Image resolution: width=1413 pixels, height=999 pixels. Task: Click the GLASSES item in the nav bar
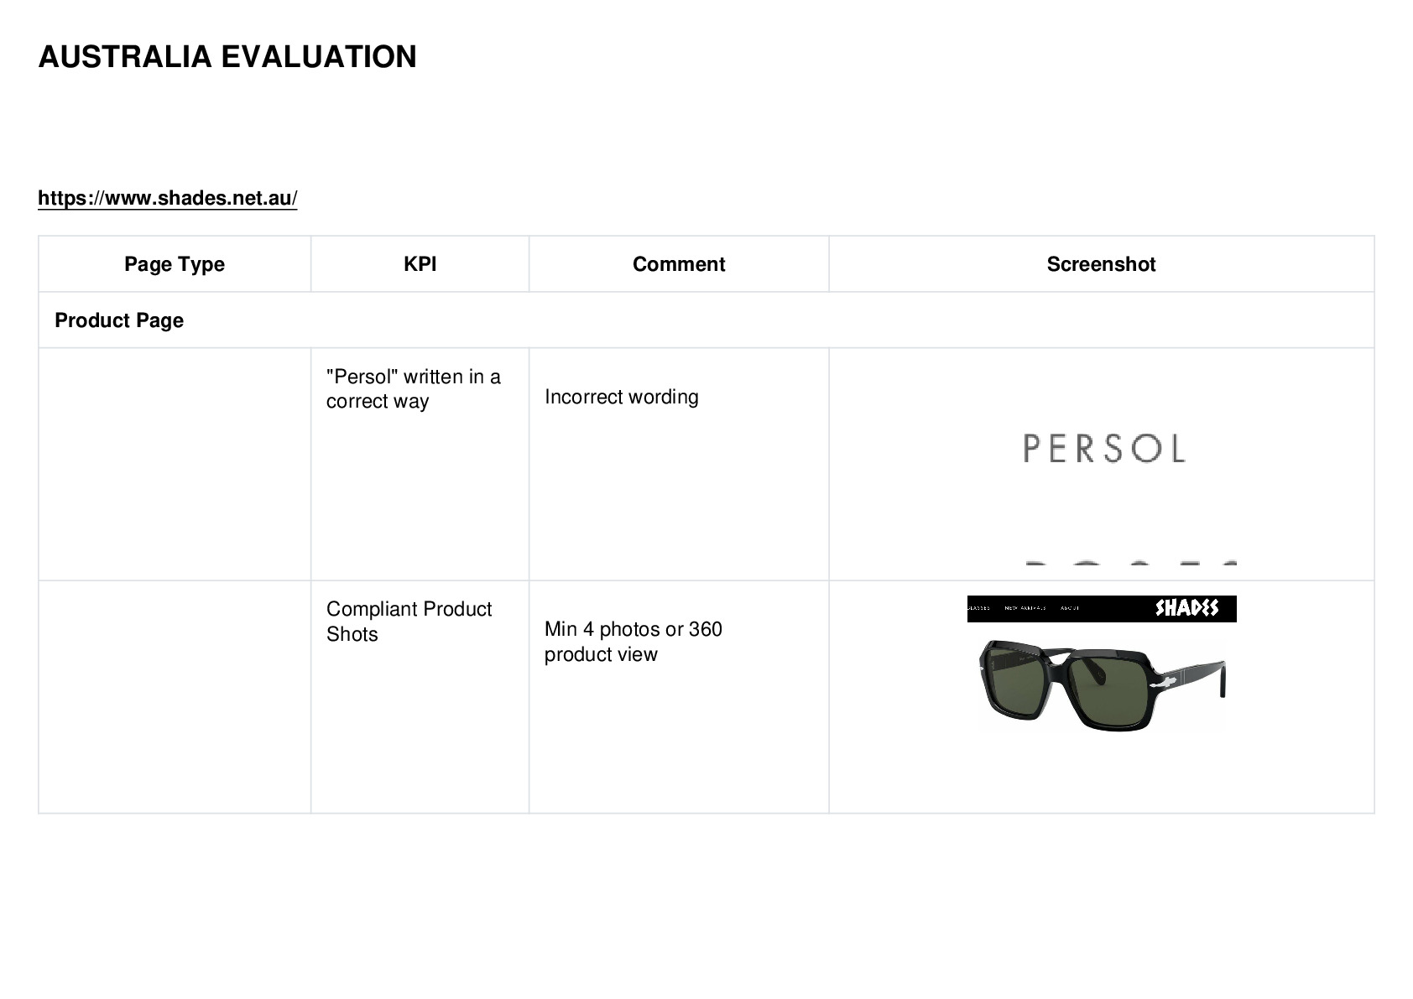[x=978, y=608]
